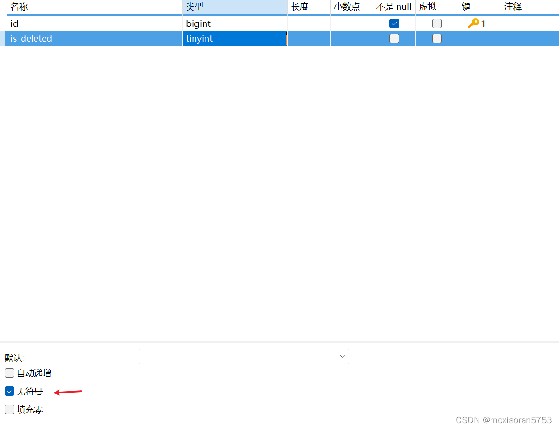
Task: Click the 虚拟 column header
Action: click(x=437, y=7)
